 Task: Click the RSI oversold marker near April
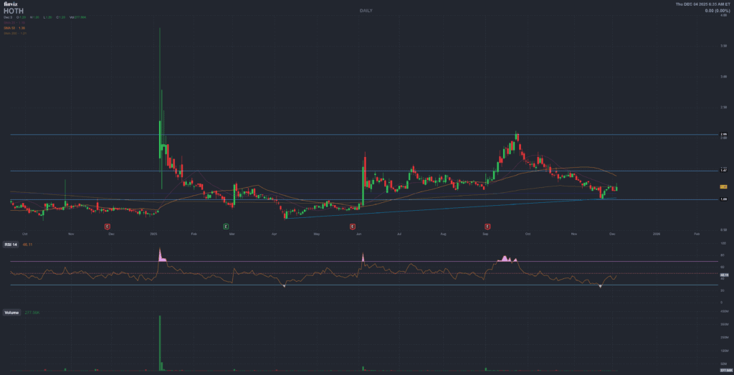coord(285,287)
